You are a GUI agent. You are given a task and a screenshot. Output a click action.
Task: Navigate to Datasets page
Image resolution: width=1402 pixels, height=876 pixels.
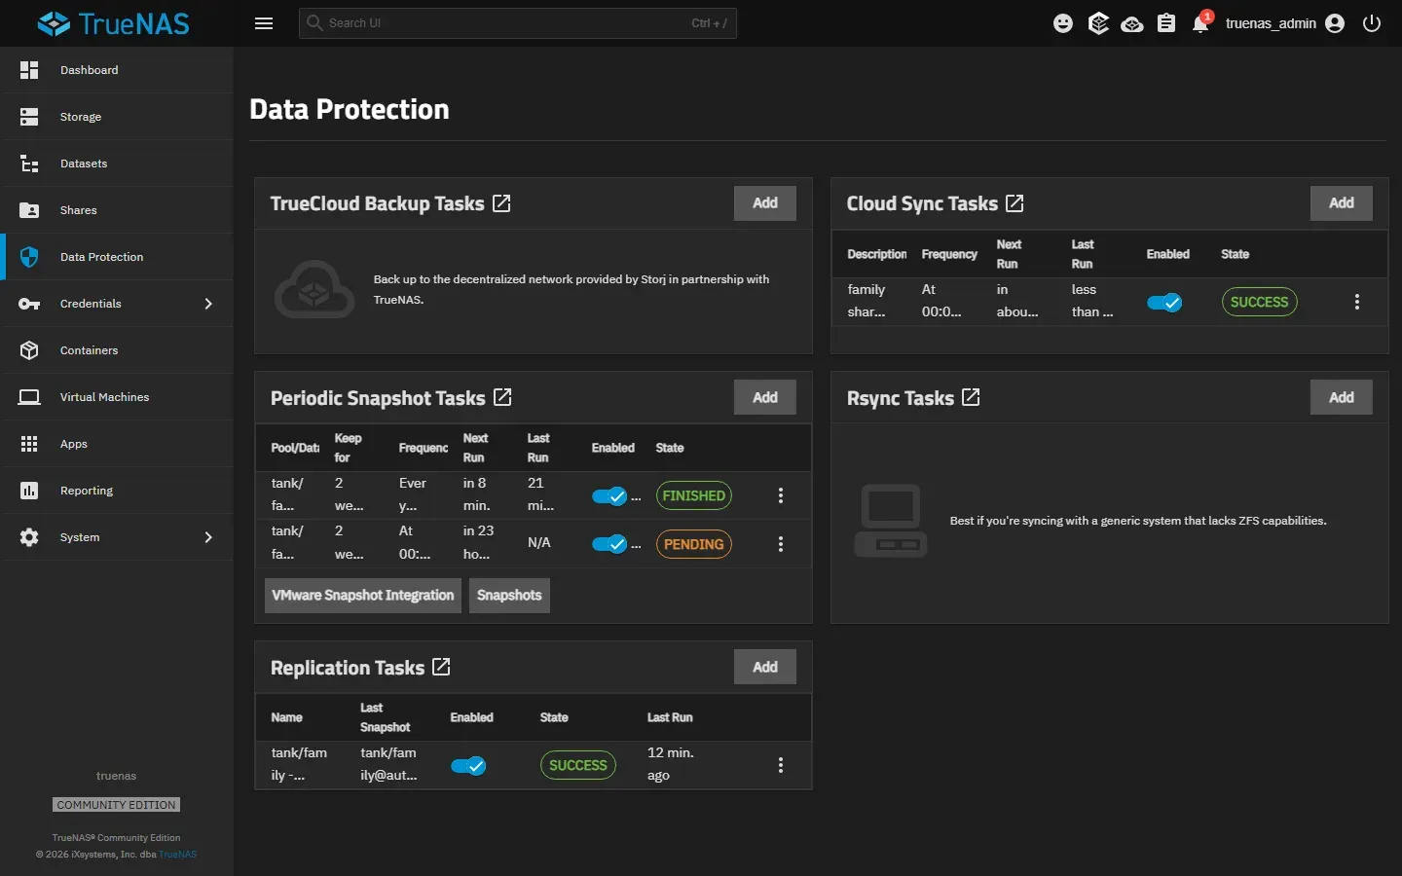(x=117, y=164)
